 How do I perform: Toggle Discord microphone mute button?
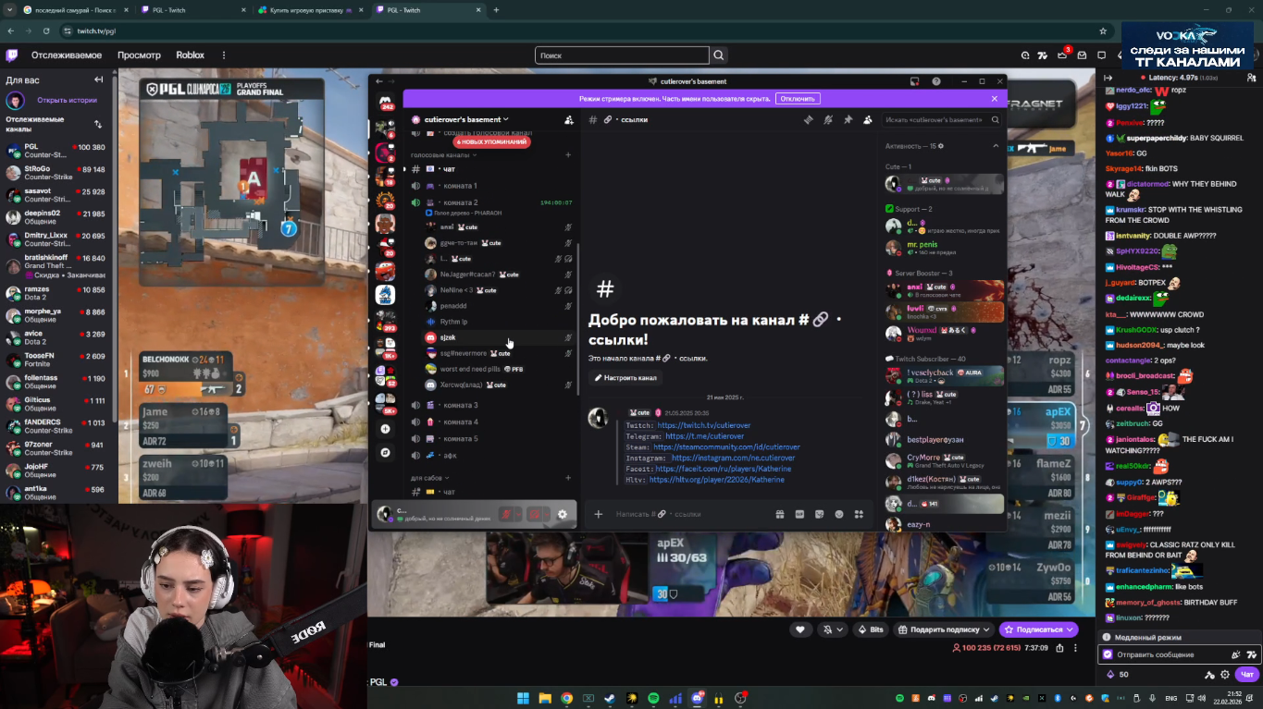pos(506,514)
